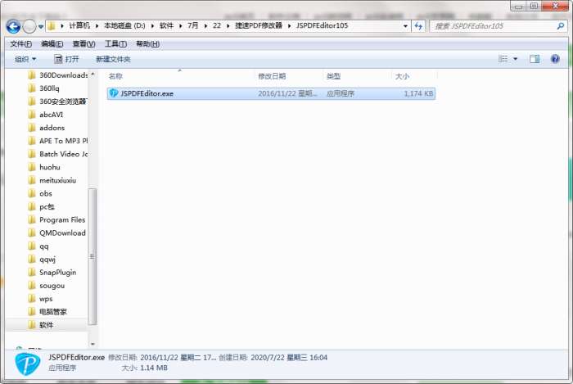Sort by 大小 column header
The height and width of the screenshot is (384, 573).
click(x=402, y=76)
